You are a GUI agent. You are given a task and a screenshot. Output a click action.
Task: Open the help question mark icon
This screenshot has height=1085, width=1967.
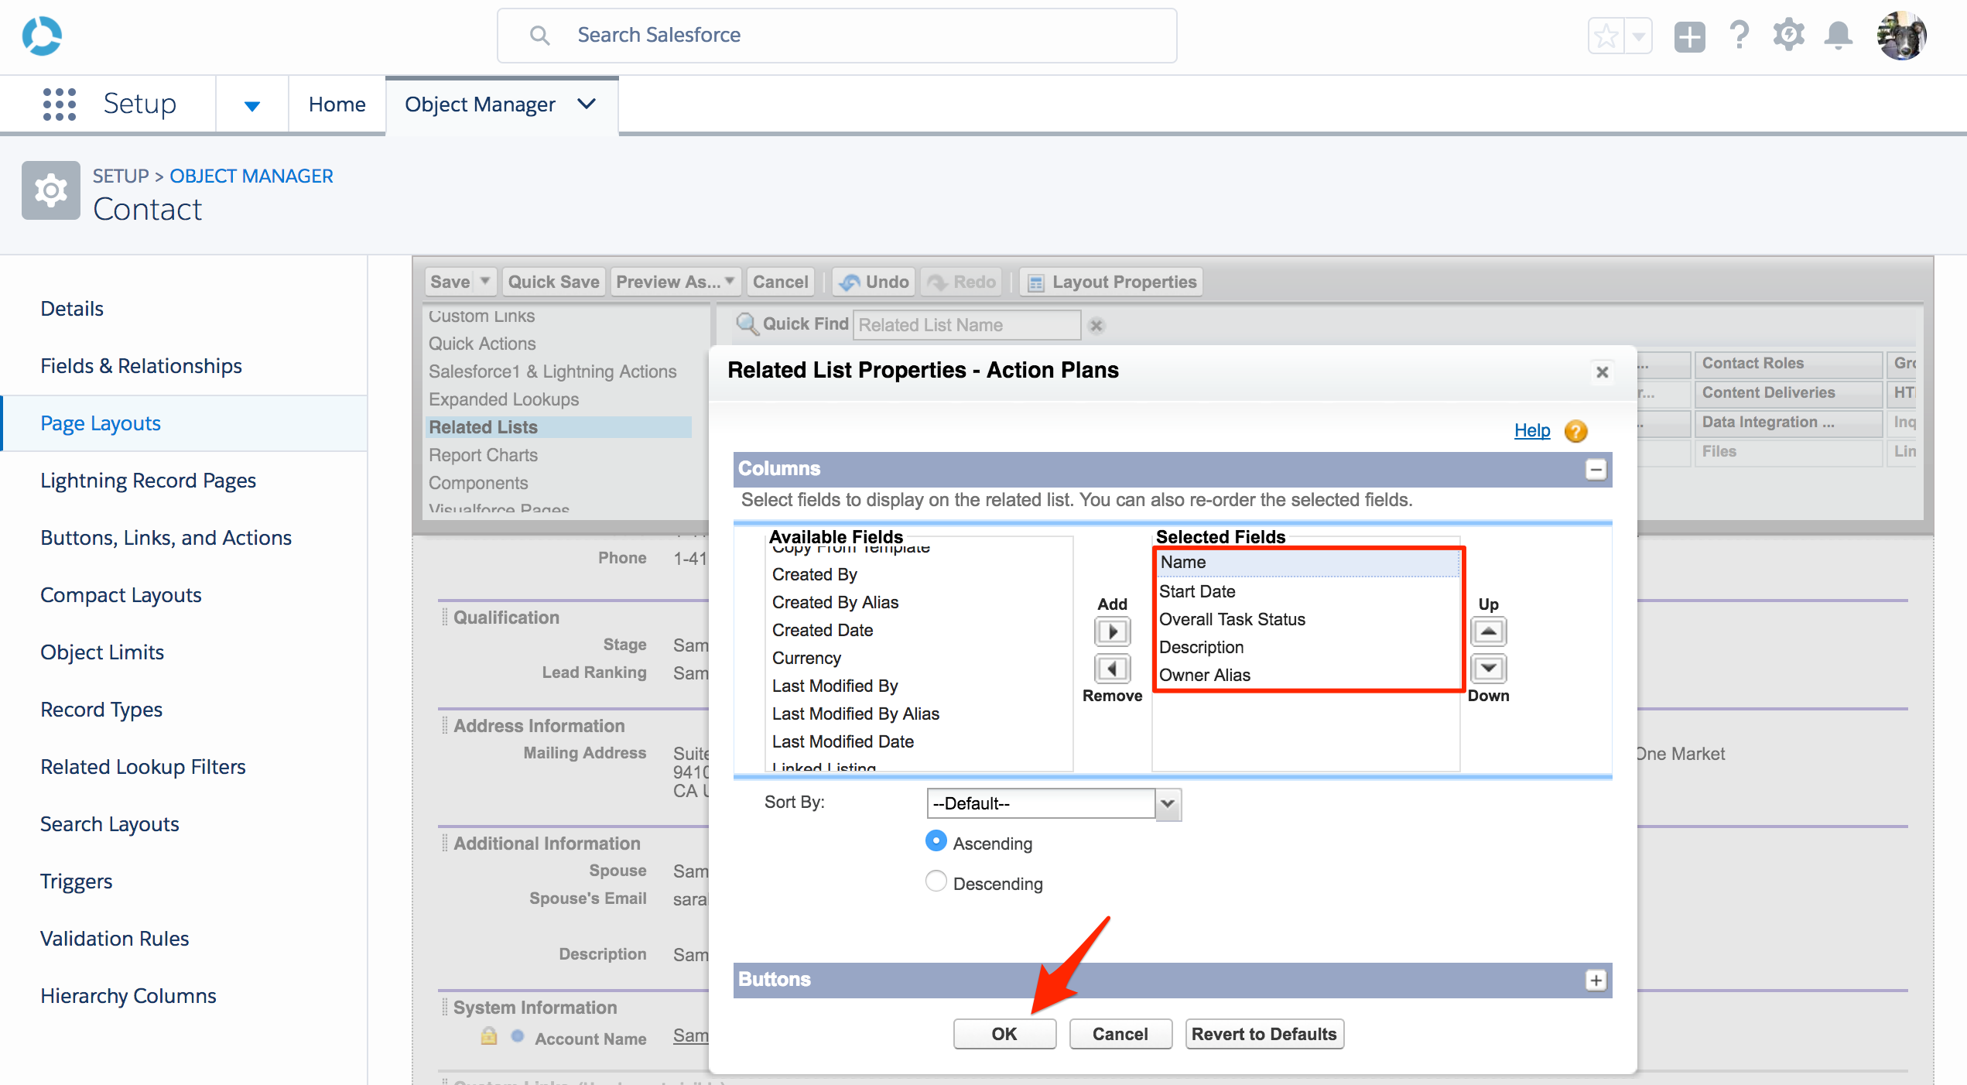click(x=1739, y=35)
